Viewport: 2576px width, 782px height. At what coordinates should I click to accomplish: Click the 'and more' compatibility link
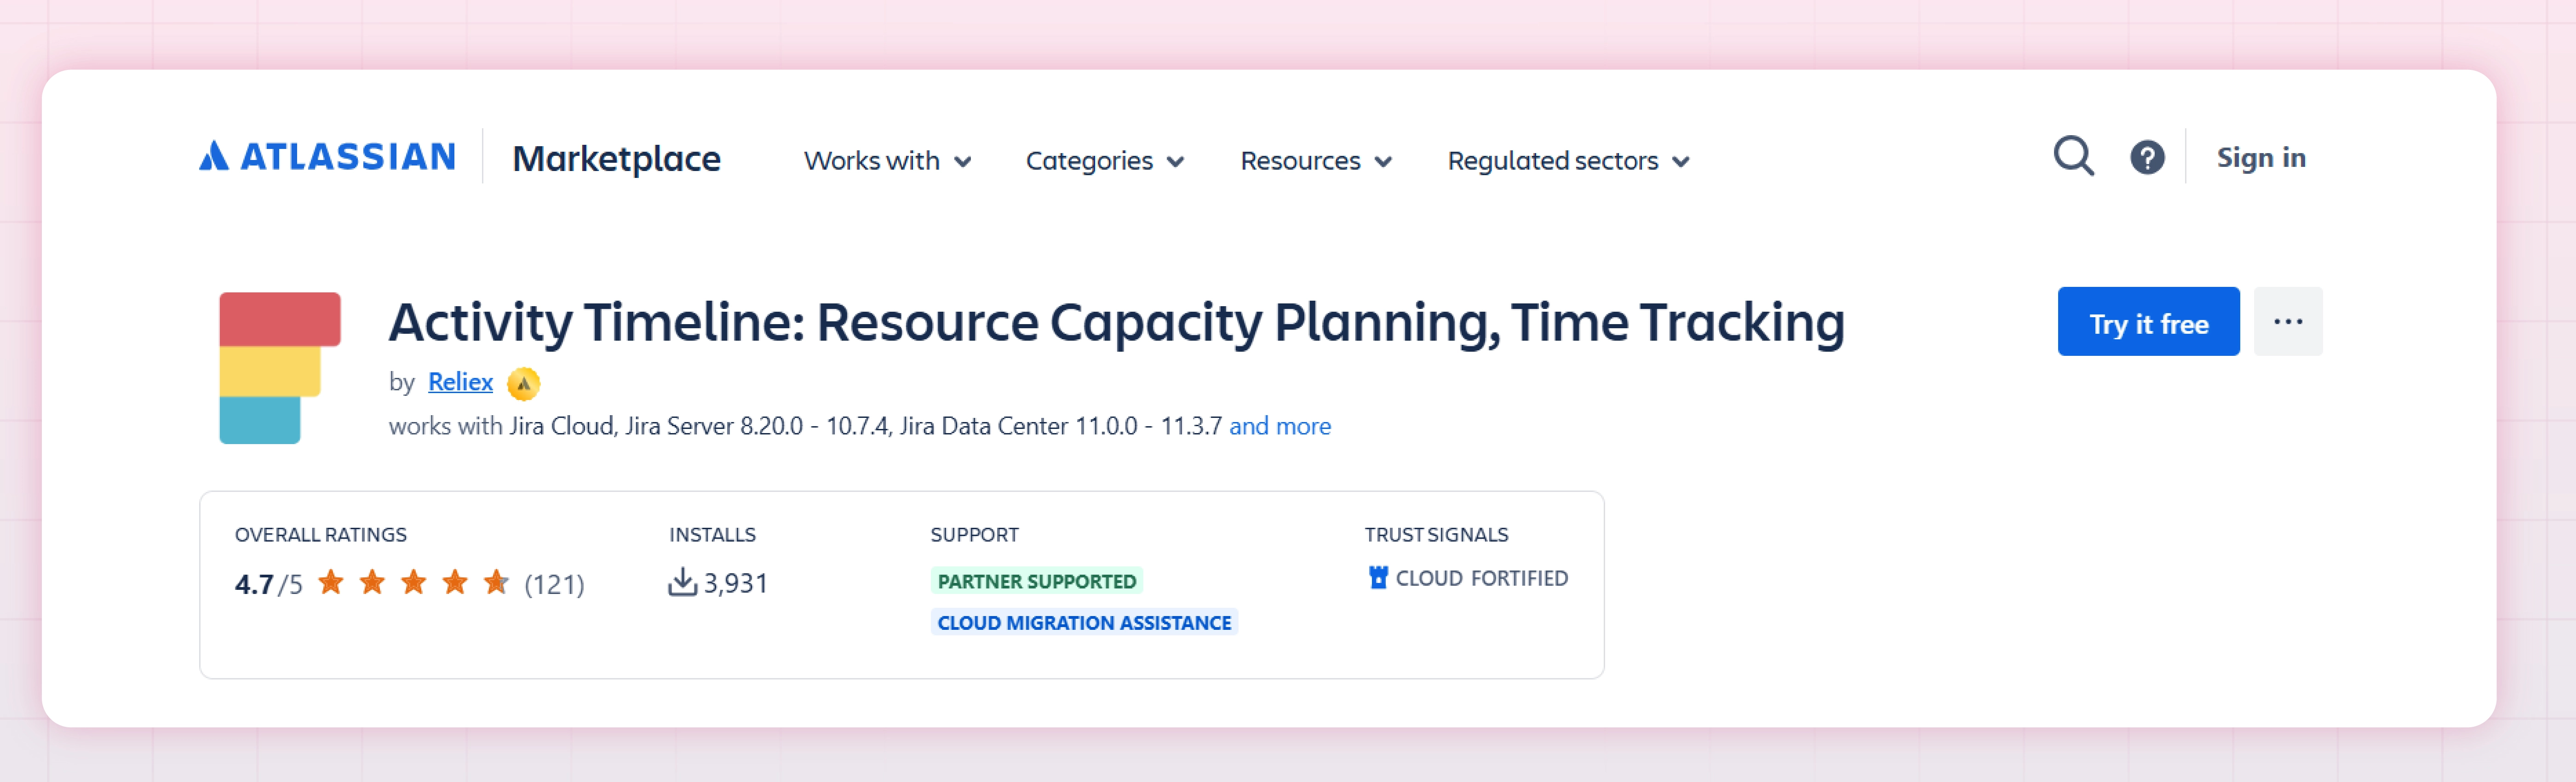(1279, 426)
